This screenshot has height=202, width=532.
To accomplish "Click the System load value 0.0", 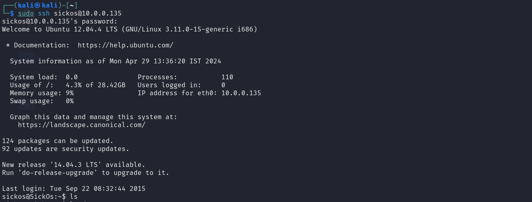I will pyautogui.click(x=72, y=77).
